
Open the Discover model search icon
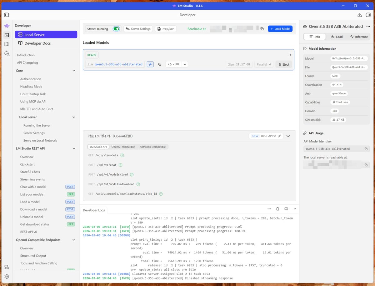[7, 53]
